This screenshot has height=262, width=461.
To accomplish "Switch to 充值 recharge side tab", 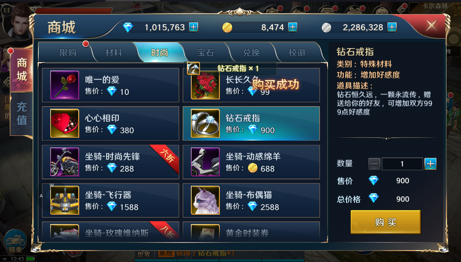I will pyautogui.click(x=22, y=113).
